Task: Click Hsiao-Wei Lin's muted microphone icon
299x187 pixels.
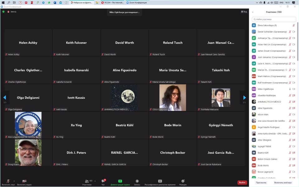Action: pos(290,45)
